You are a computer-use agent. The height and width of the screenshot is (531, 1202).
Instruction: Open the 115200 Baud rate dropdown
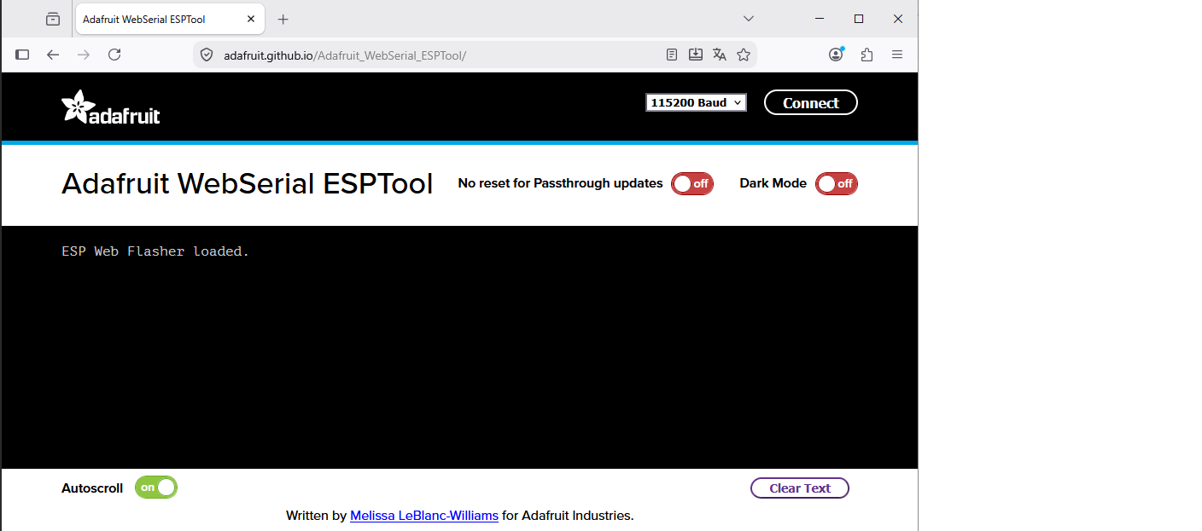coord(696,102)
